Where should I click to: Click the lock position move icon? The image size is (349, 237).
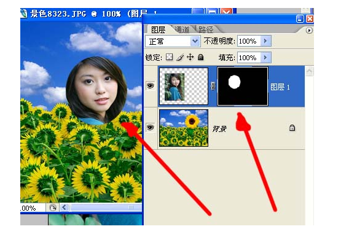190,57
